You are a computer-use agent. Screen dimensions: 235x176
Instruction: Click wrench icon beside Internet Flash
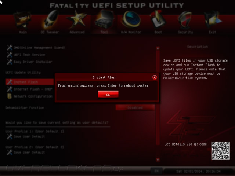(x=10, y=89)
